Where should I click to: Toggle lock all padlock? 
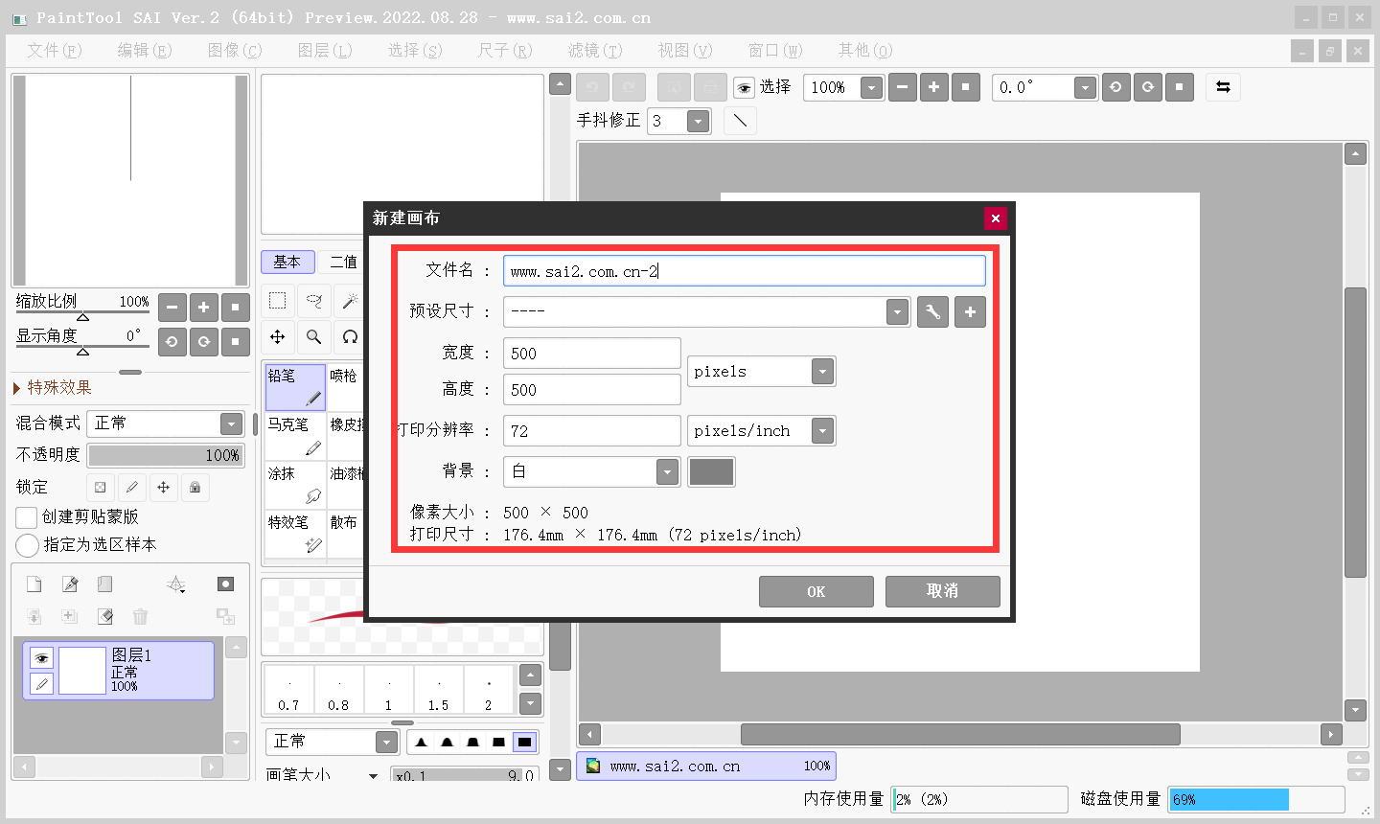195,488
